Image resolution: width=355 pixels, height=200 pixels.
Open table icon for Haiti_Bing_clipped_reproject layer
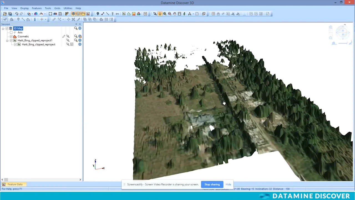click(x=72, y=44)
